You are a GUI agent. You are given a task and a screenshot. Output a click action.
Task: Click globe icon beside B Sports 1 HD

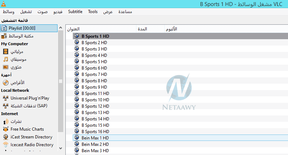(77, 36)
